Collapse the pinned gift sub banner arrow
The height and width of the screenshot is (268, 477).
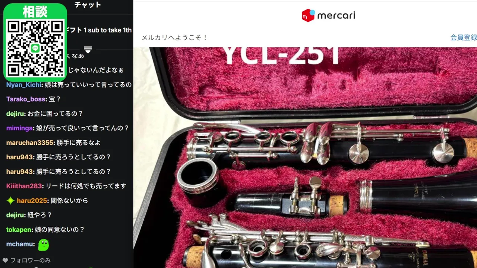88,50
